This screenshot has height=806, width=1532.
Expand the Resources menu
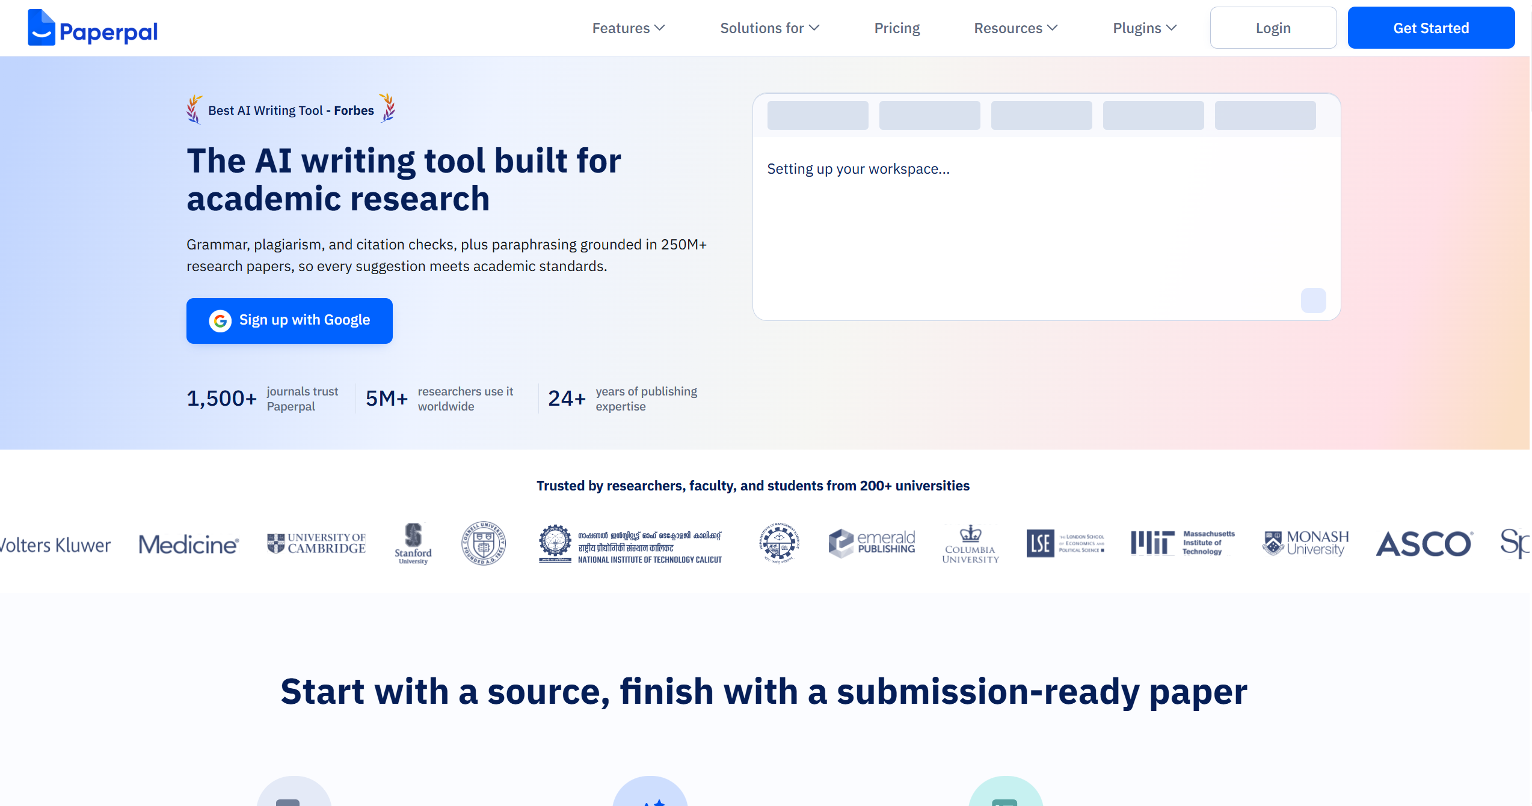[1015, 28]
